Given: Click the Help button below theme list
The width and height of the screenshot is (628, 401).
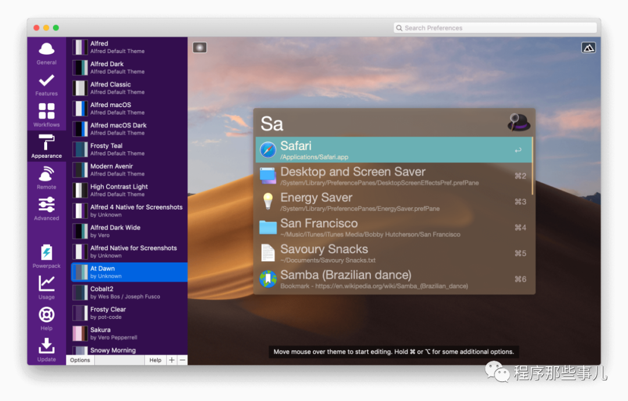Looking at the screenshot, I should 155,360.
